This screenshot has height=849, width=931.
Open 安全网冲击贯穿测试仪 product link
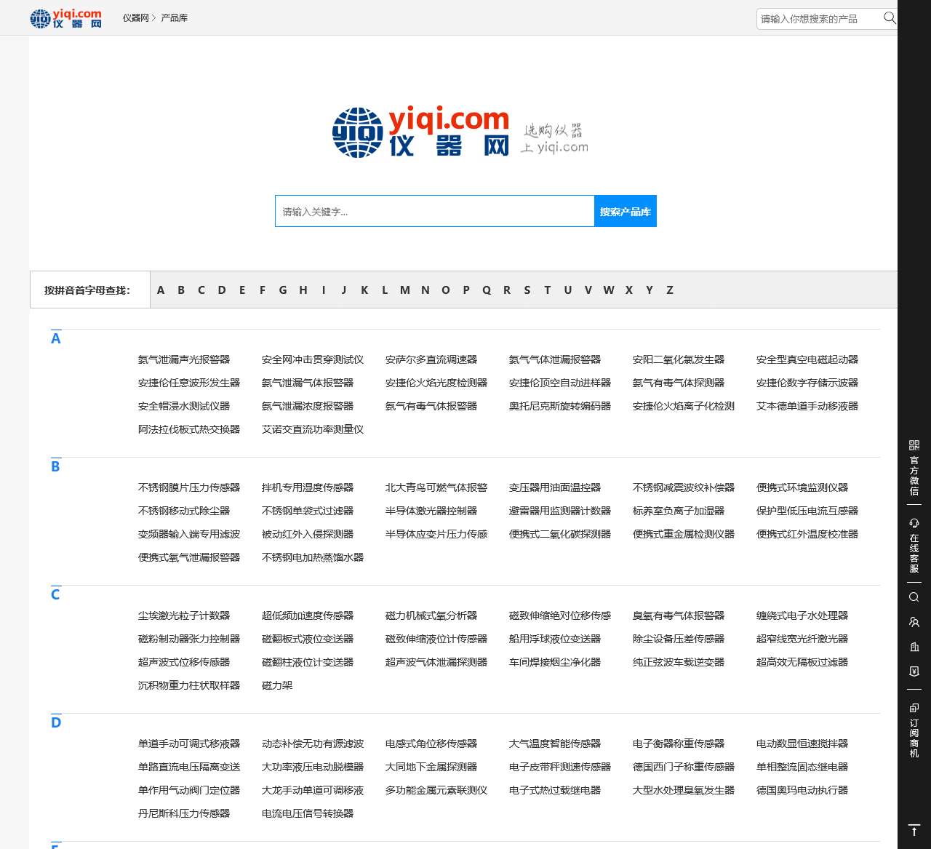[x=313, y=359]
